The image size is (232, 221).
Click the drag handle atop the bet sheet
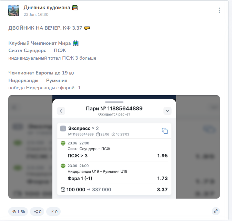[x=114, y=102]
